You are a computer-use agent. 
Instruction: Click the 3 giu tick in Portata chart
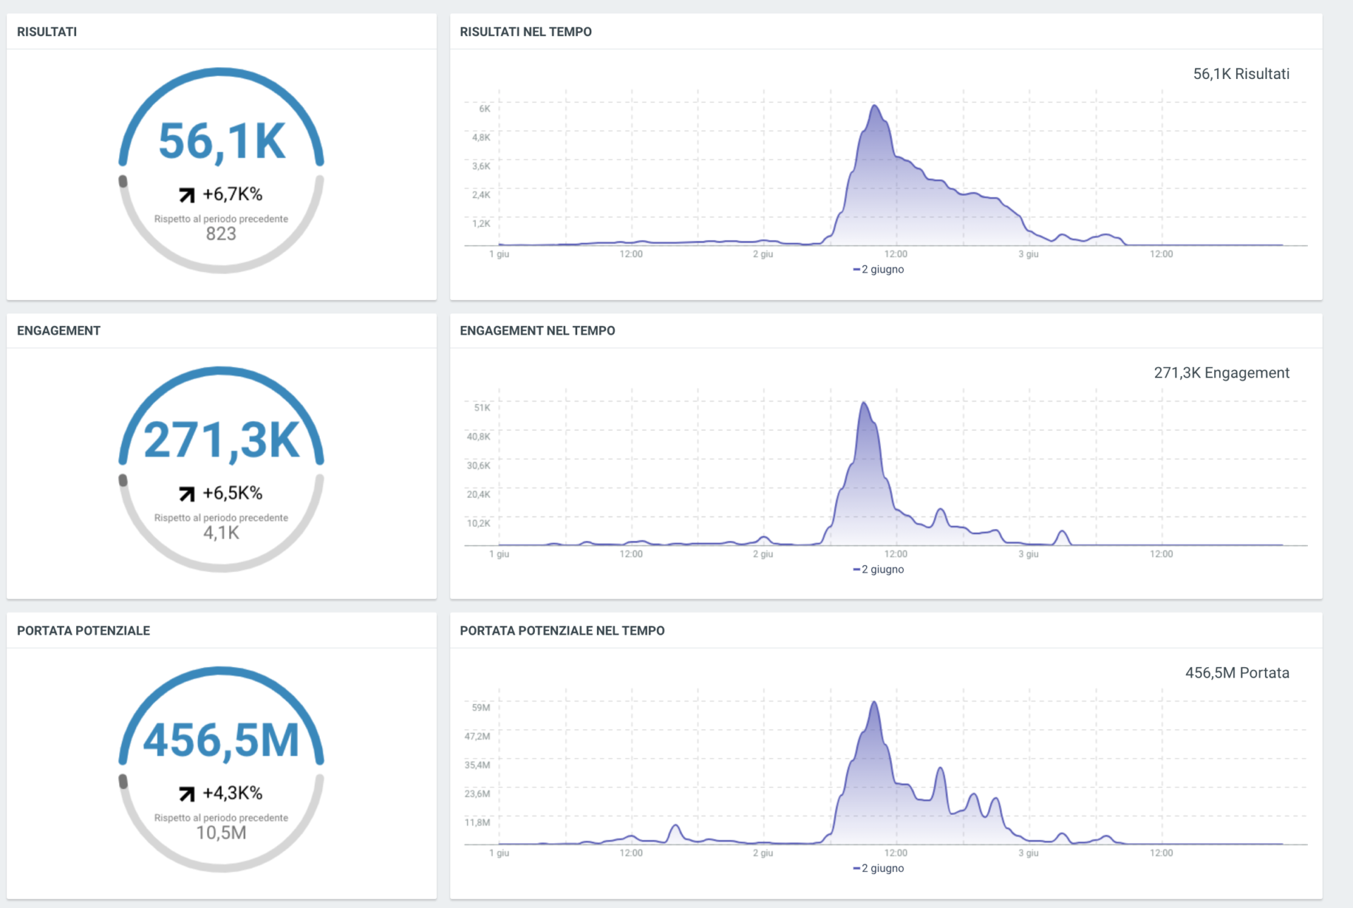click(x=1028, y=852)
